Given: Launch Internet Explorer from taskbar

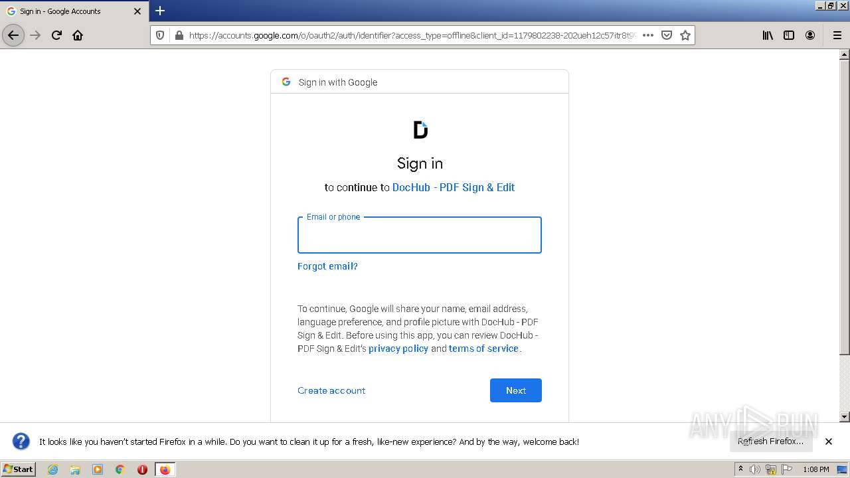Looking at the screenshot, I should pyautogui.click(x=53, y=469).
